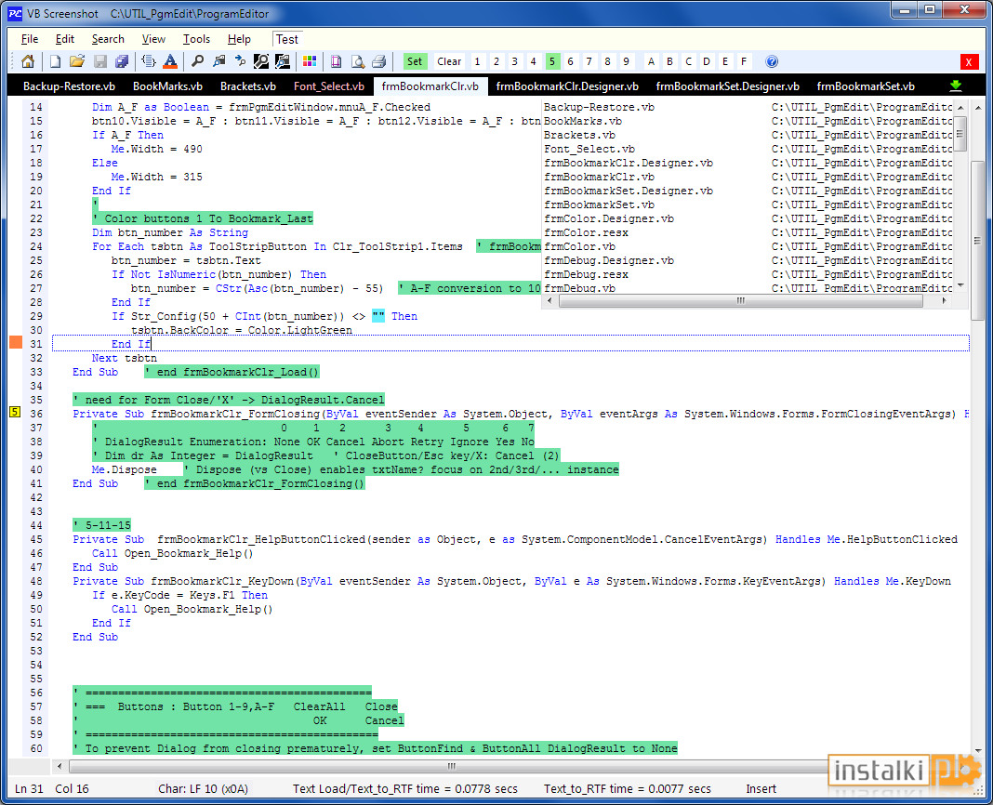The image size is (993, 805).
Task: Click the print preview icon
Action: click(358, 61)
